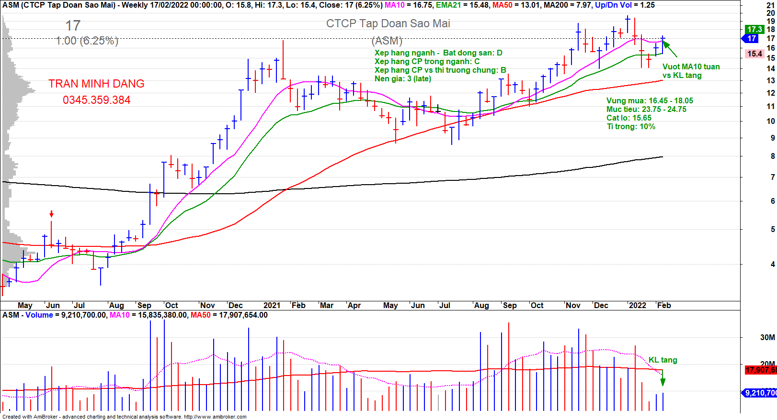Screen dimensions: 777x420
Task: Select the "1.00 (6.25%)" price change text
Action: [x=87, y=41]
